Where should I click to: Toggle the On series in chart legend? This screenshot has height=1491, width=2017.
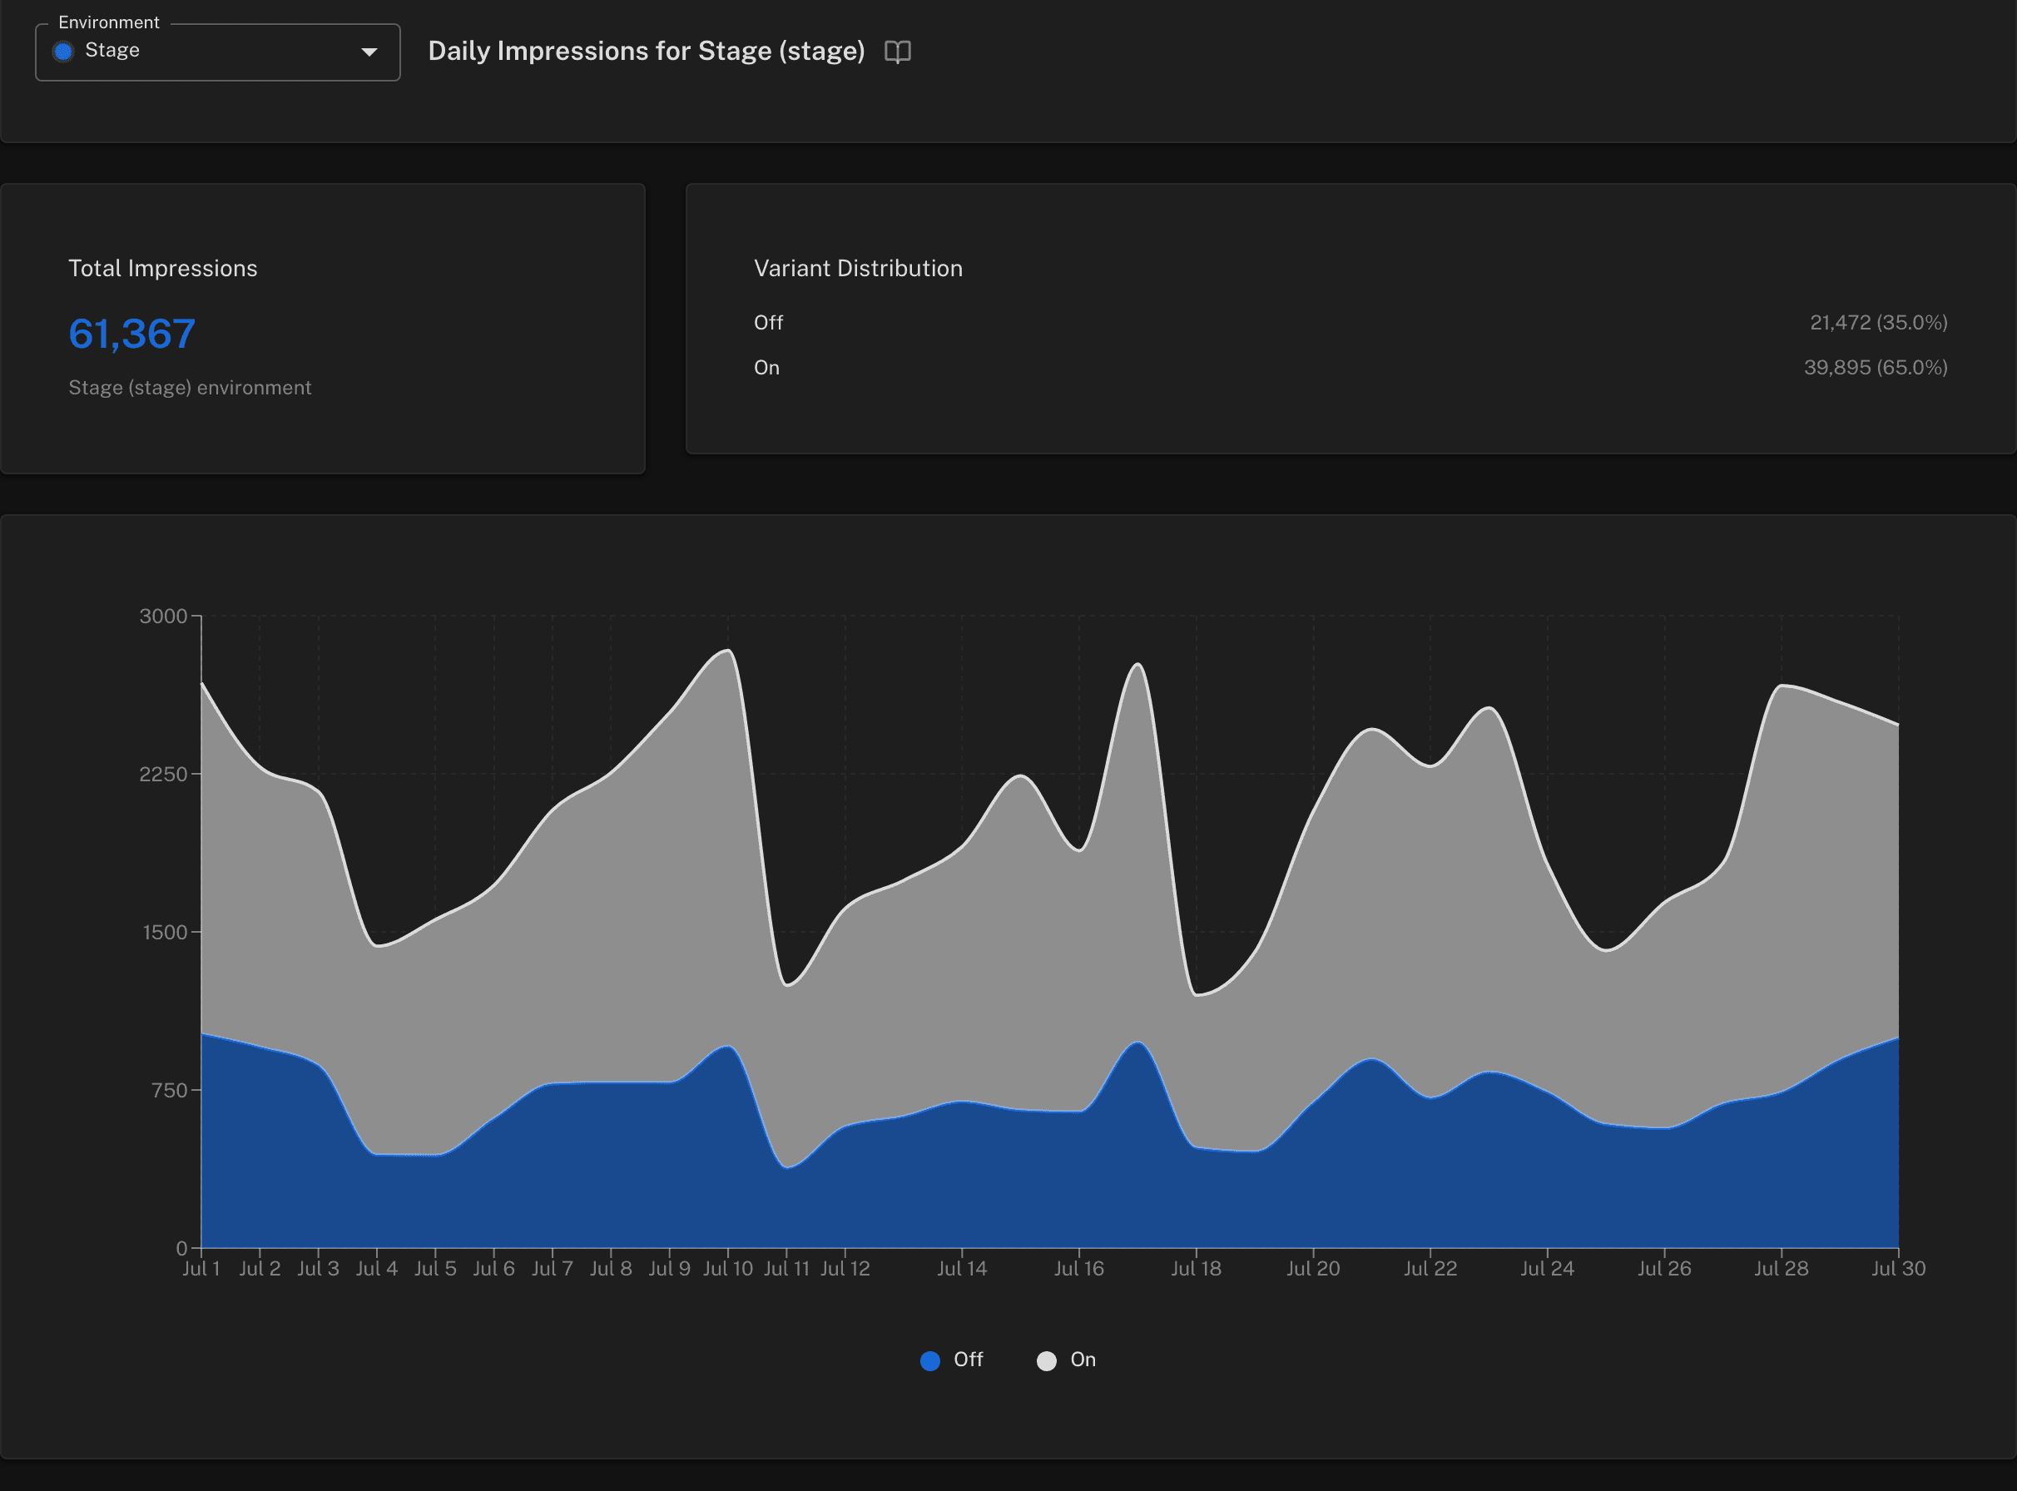(x=1067, y=1360)
